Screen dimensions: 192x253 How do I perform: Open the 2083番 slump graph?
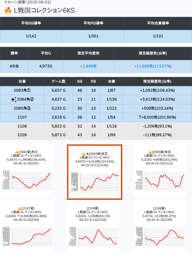pos(26,170)
